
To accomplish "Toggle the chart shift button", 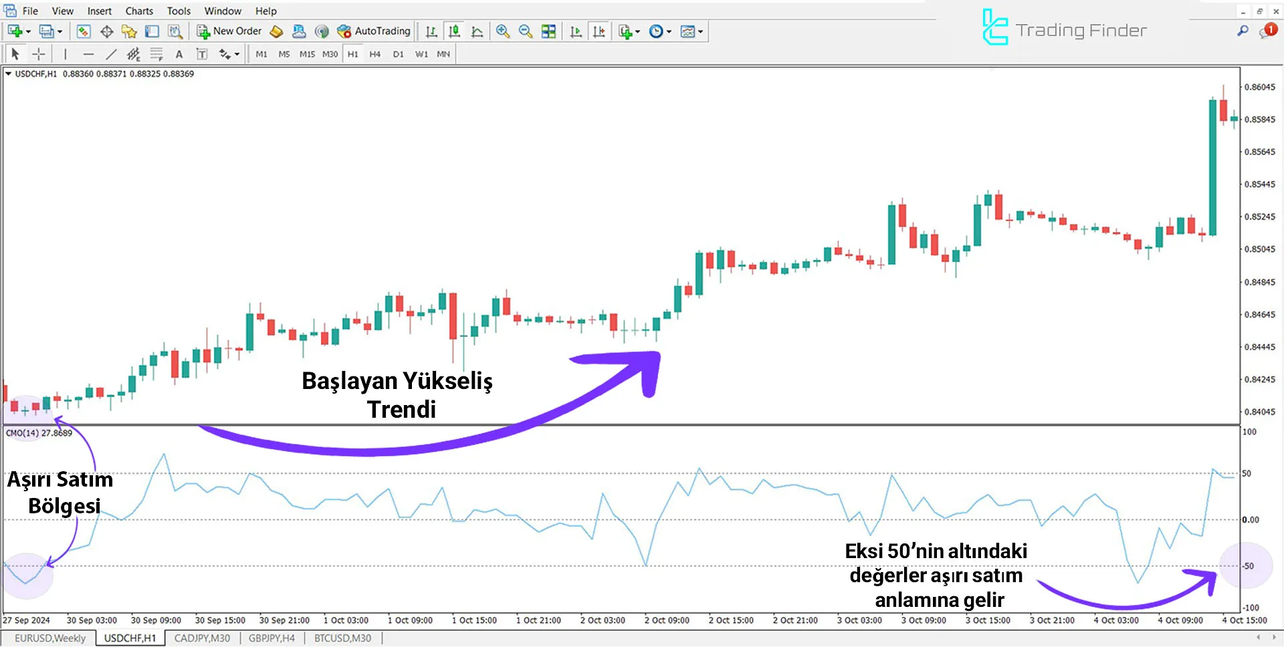I will (x=599, y=31).
